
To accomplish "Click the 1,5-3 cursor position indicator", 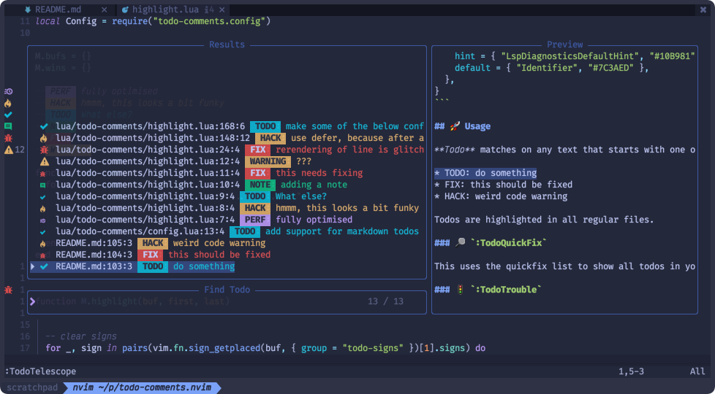I will (631, 371).
